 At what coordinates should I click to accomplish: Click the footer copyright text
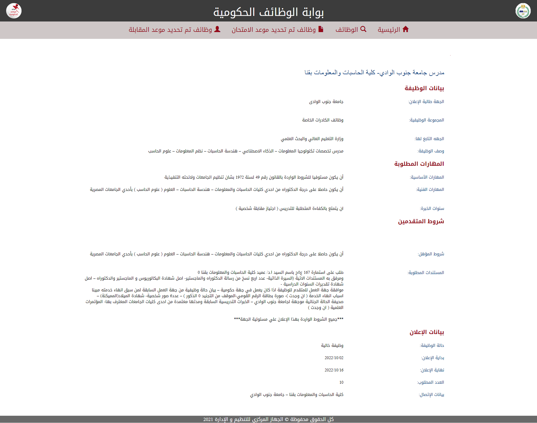coord(268,419)
